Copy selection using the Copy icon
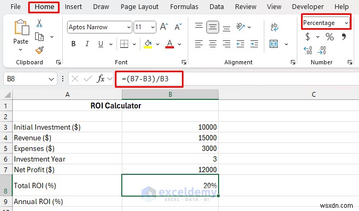 [39, 37]
